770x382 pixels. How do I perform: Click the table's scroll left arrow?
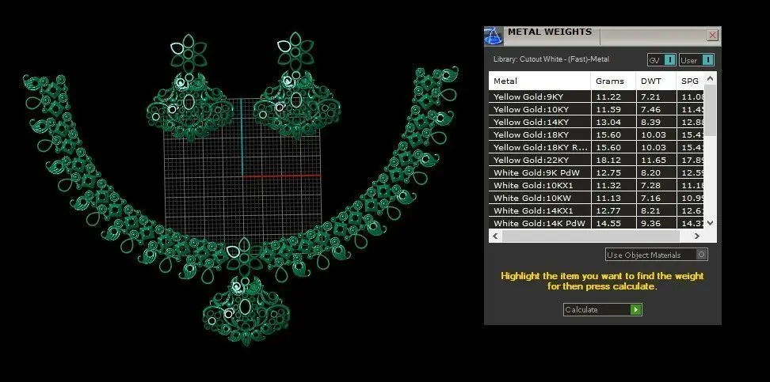(495, 236)
